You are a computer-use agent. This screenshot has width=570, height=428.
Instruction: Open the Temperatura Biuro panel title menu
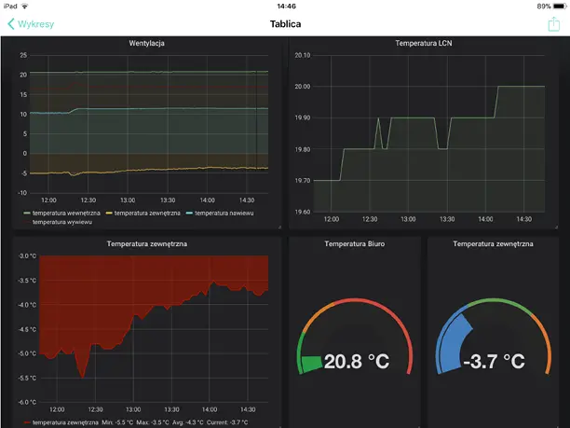point(354,243)
